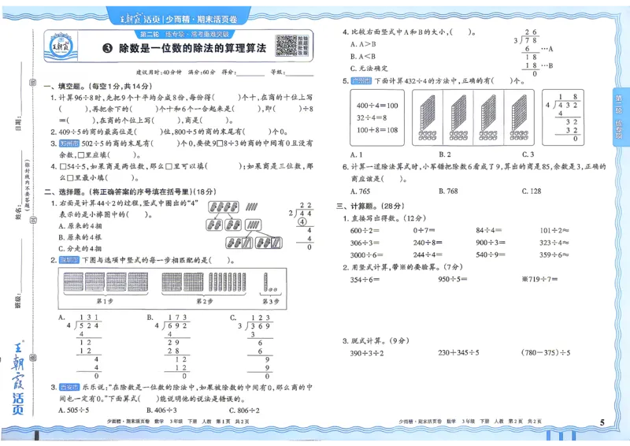The height and width of the screenshot is (446, 630).
Task: Click the stick-bundle diagram for 44÷2
Action: pos(244,225)
